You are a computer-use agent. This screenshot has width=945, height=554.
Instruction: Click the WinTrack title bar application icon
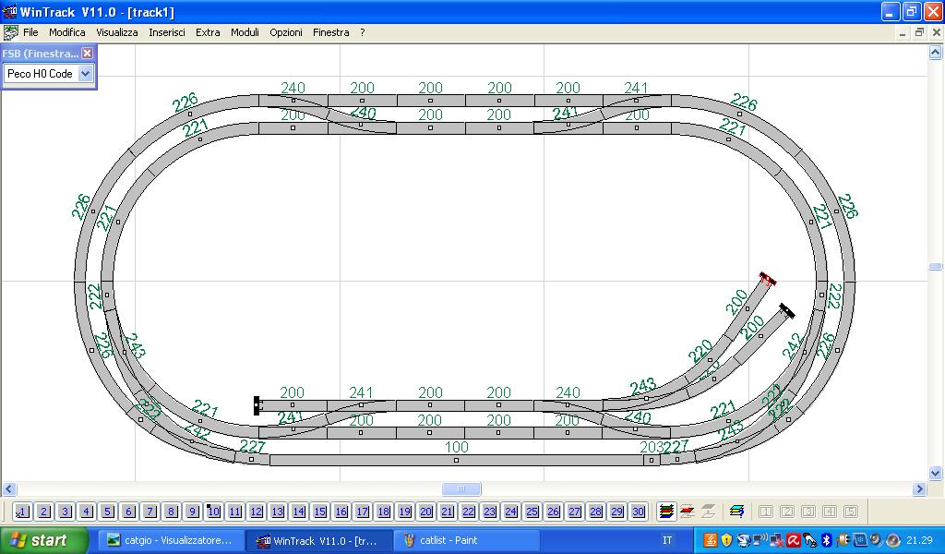[x=9, y=11]
